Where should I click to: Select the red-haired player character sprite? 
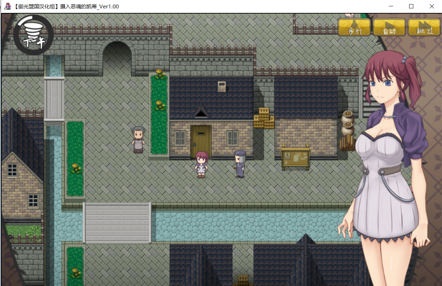pyautogui.click(x=201, y=164)
